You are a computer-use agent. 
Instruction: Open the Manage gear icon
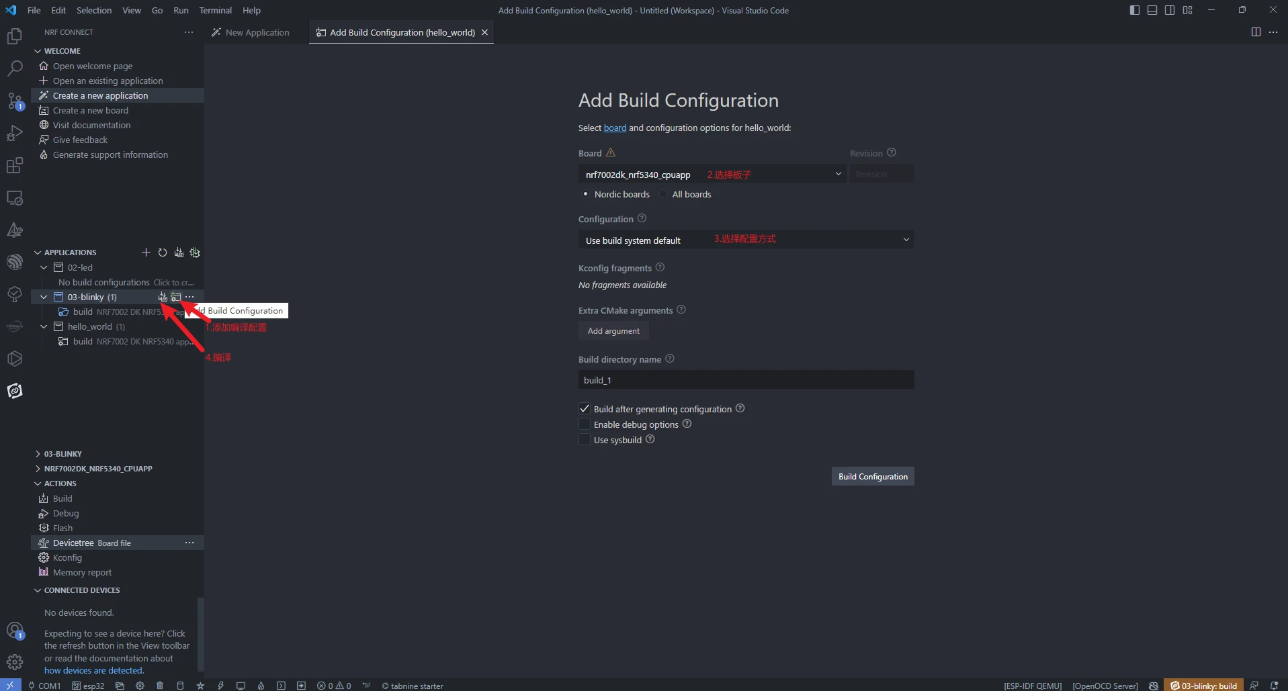pyautogui.click(x=15, y=662)
